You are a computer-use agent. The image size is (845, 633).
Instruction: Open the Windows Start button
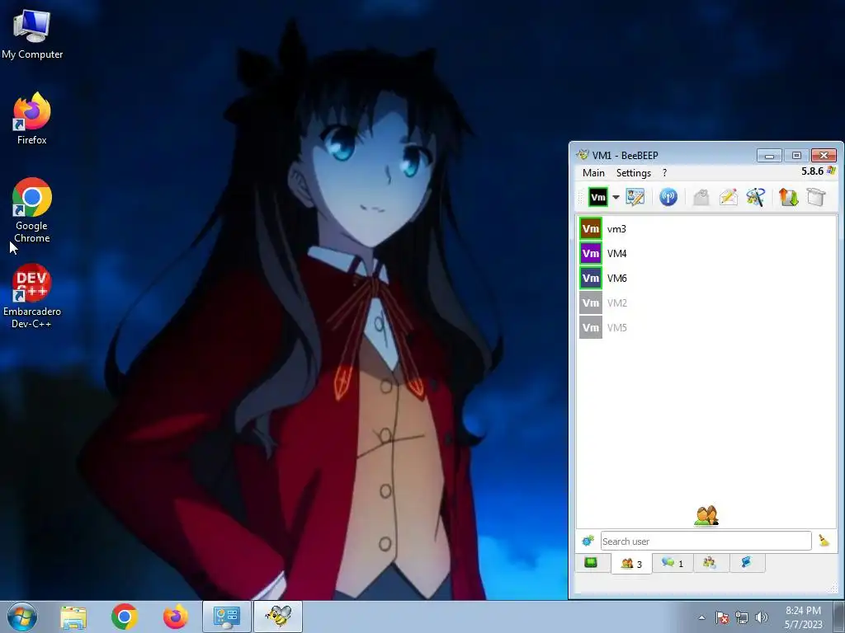click(x=22, y=617)
